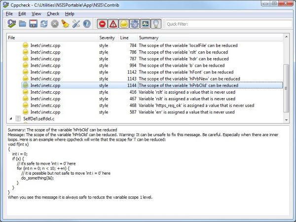Click severity 'style' cell on line 994 row
Screen dimensions: 296x222
(x=104, y=66)
